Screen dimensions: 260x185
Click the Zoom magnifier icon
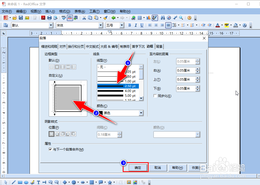(181, 18)
